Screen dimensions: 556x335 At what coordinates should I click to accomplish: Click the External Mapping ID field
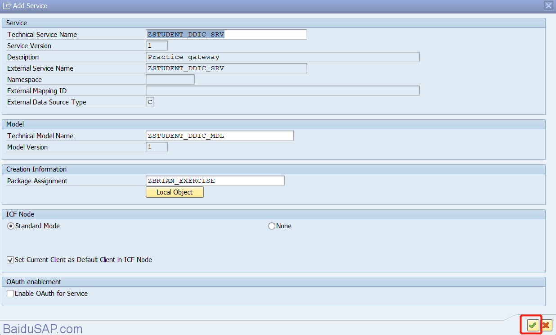282,91
